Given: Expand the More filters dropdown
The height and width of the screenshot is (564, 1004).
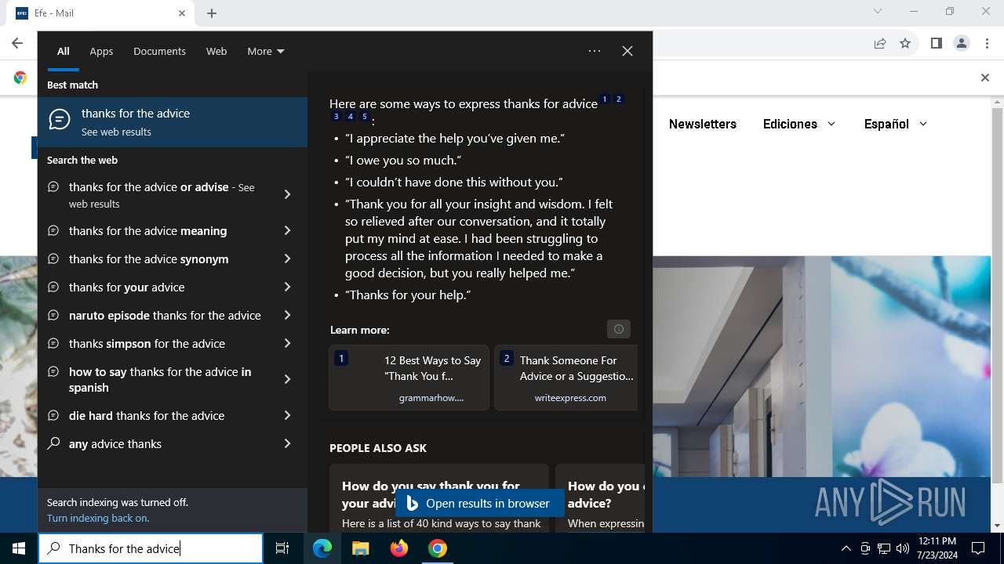Looking at the screenshot, I should click(x=265, y=52).
